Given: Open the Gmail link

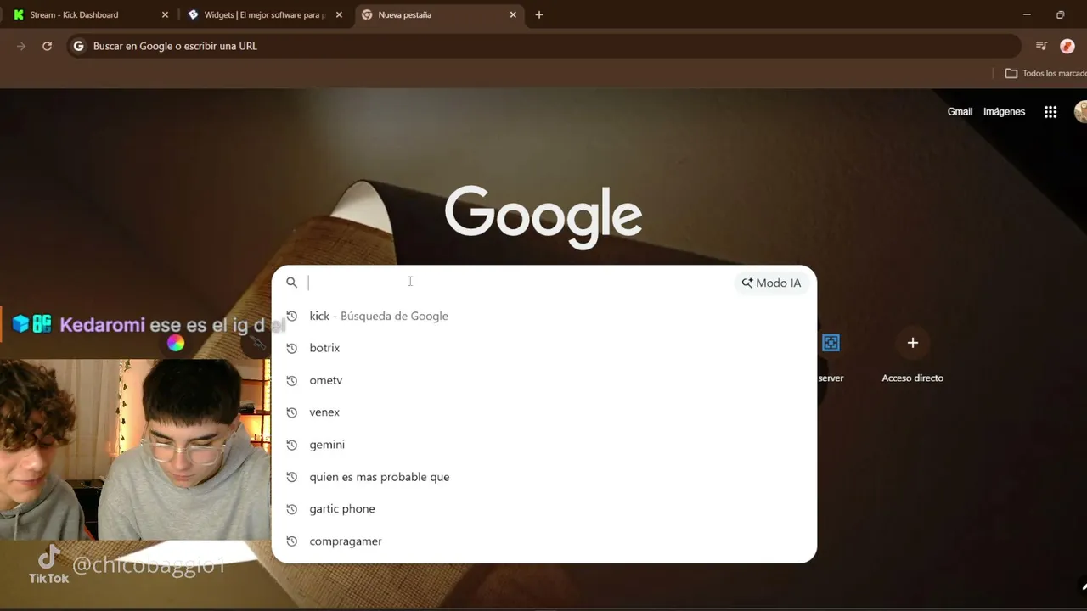Looking at the screenshot, I should [x=960, y=112].
